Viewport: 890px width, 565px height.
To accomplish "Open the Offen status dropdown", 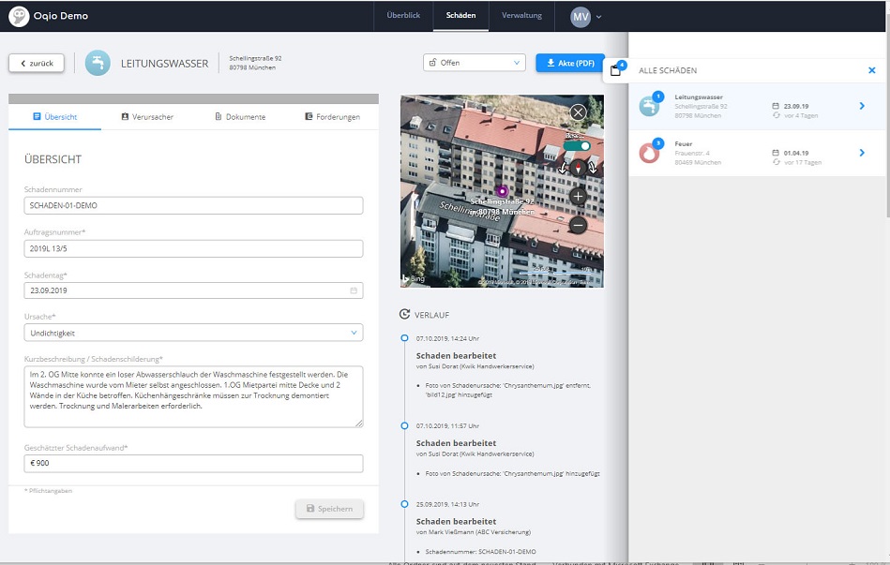I will (474, 63).
